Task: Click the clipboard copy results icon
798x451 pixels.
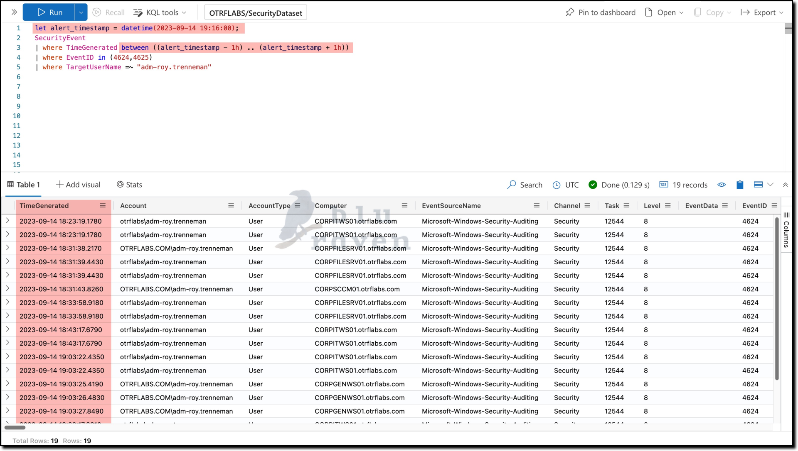Action: [x=740, y=185]
